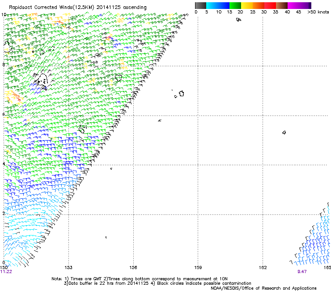This screenshot has height=291, width=331.
Task: Click the latitude label '2' on left axis
Action: pyautogui.click(x=4, y=213)
